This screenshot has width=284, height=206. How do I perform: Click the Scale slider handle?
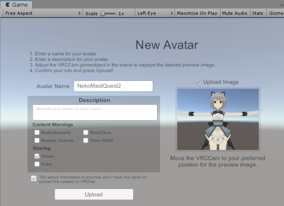pos(103,14)
